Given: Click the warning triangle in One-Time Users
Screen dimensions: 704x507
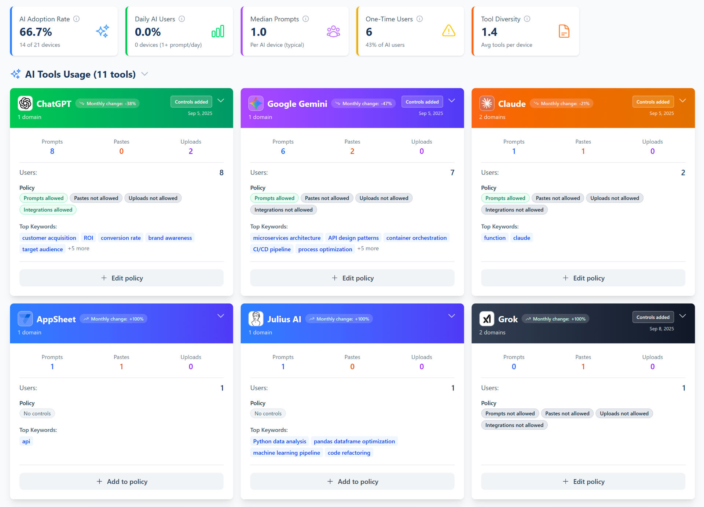Looking at the screenshot, I should pos(449,31).
